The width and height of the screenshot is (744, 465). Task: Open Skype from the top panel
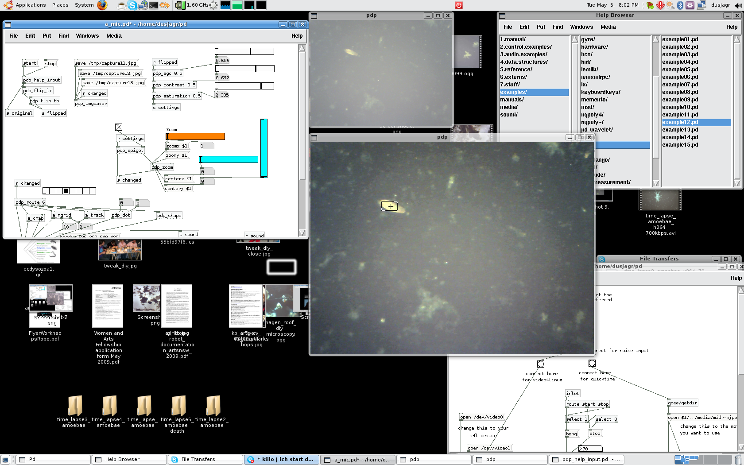132,5
